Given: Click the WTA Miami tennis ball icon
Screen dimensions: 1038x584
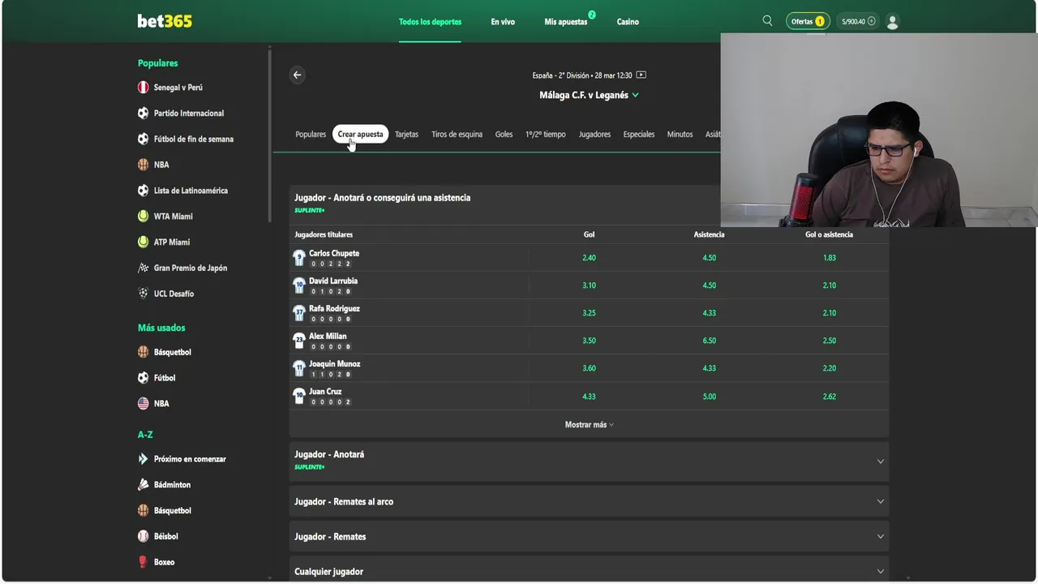Looking at the screenshot, I should (x=144, y=217).
